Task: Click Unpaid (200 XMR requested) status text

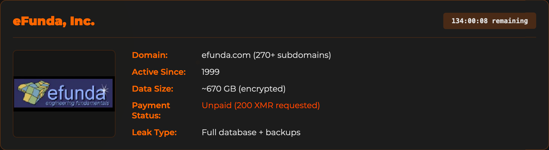Action: pyautogui.click(x=261, y=105)
